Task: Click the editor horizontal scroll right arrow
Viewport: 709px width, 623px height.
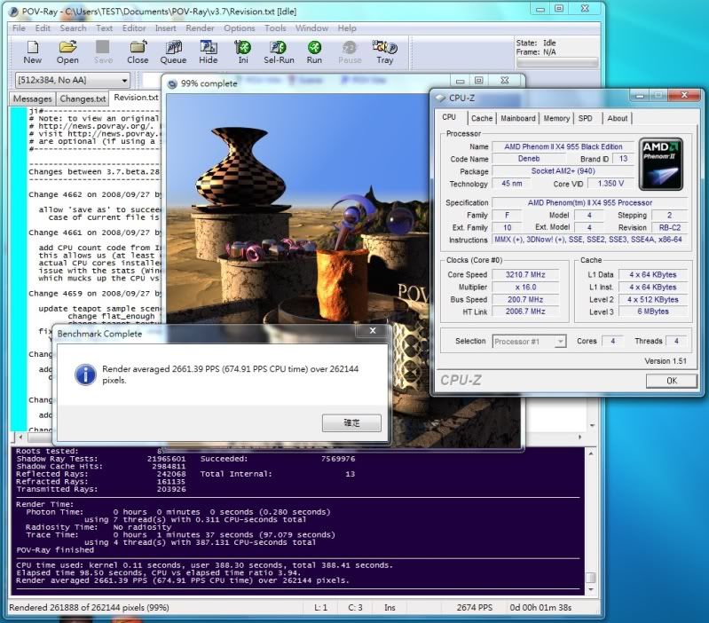Action: click(580, 438)
